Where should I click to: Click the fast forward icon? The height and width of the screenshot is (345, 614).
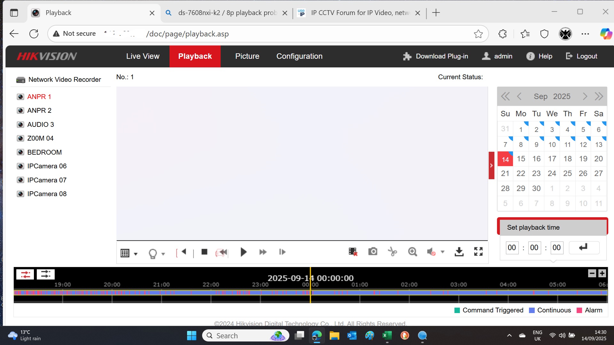point(263,252)
